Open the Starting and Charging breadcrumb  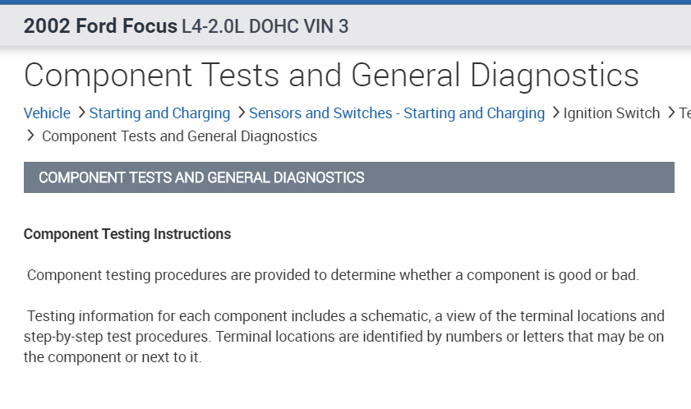pos(159,113)
